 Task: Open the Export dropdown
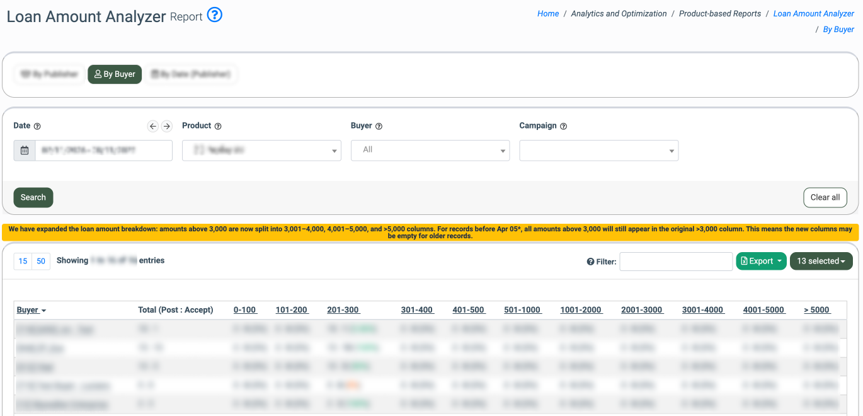click(761, 261)
